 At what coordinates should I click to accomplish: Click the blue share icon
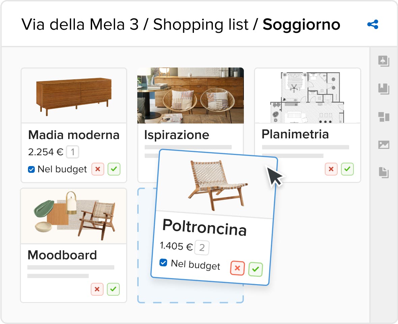(x=373, y=24)
